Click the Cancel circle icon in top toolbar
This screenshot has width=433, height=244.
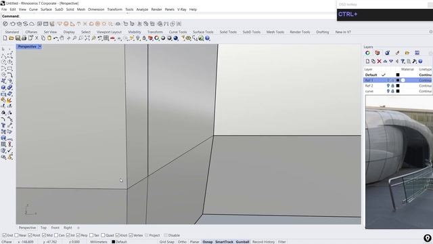point(5,24)
